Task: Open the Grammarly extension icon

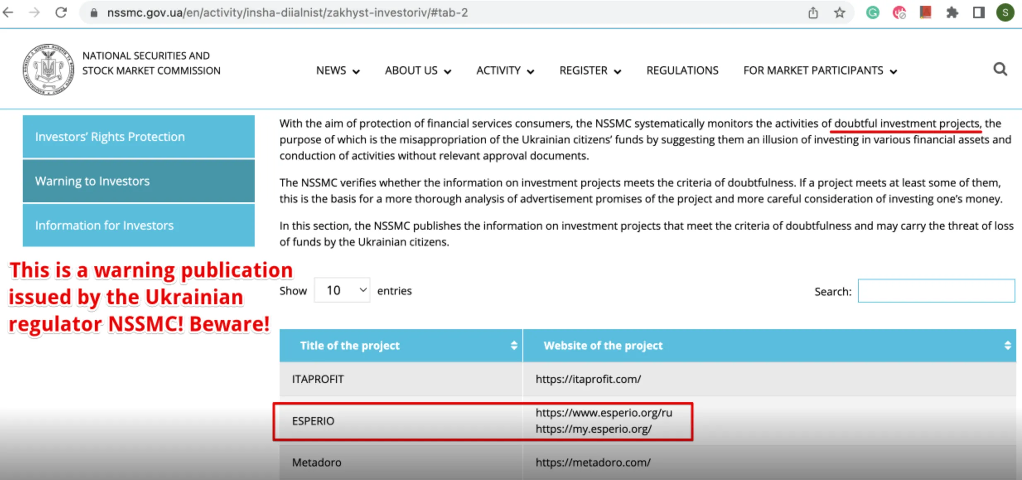Action: tap(872, 13)
